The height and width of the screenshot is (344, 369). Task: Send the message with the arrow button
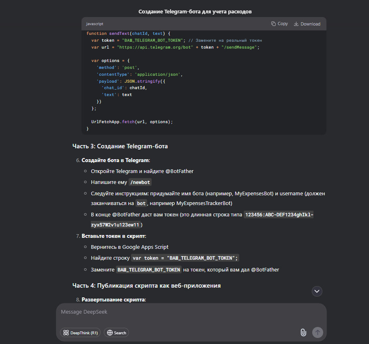(318, 333)
